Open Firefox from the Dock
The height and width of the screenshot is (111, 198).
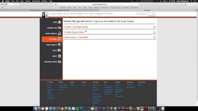click(x=58, y=108)
